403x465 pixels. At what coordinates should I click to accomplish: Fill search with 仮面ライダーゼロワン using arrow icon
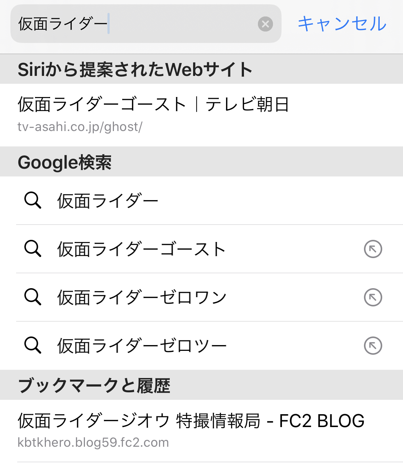pos(373,297)
